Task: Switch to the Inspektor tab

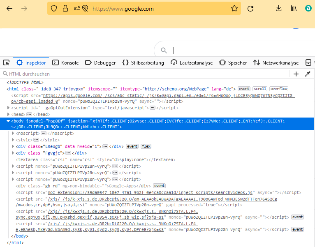Action: tap(31, 62)
